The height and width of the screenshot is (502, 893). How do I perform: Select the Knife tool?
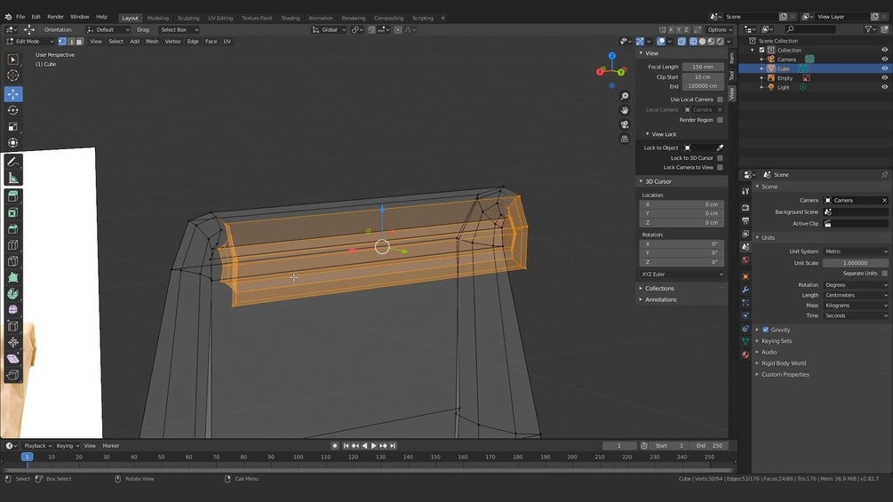pyautogui.click(x=13, y=261)
